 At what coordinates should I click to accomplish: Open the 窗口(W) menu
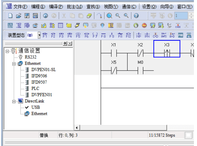click(185, 7)
